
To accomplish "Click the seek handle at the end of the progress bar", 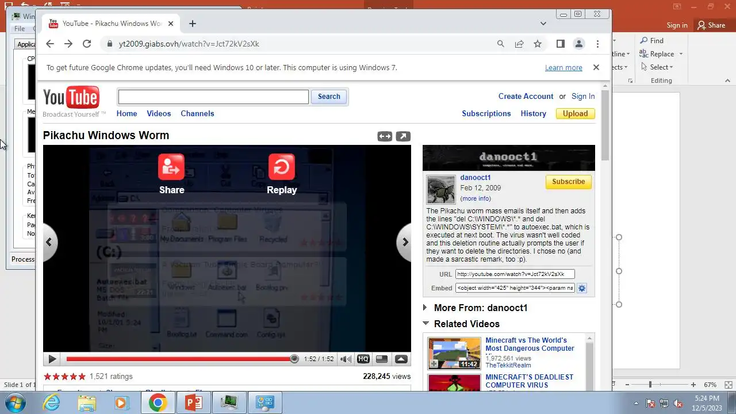I will (x=294, y=359).
